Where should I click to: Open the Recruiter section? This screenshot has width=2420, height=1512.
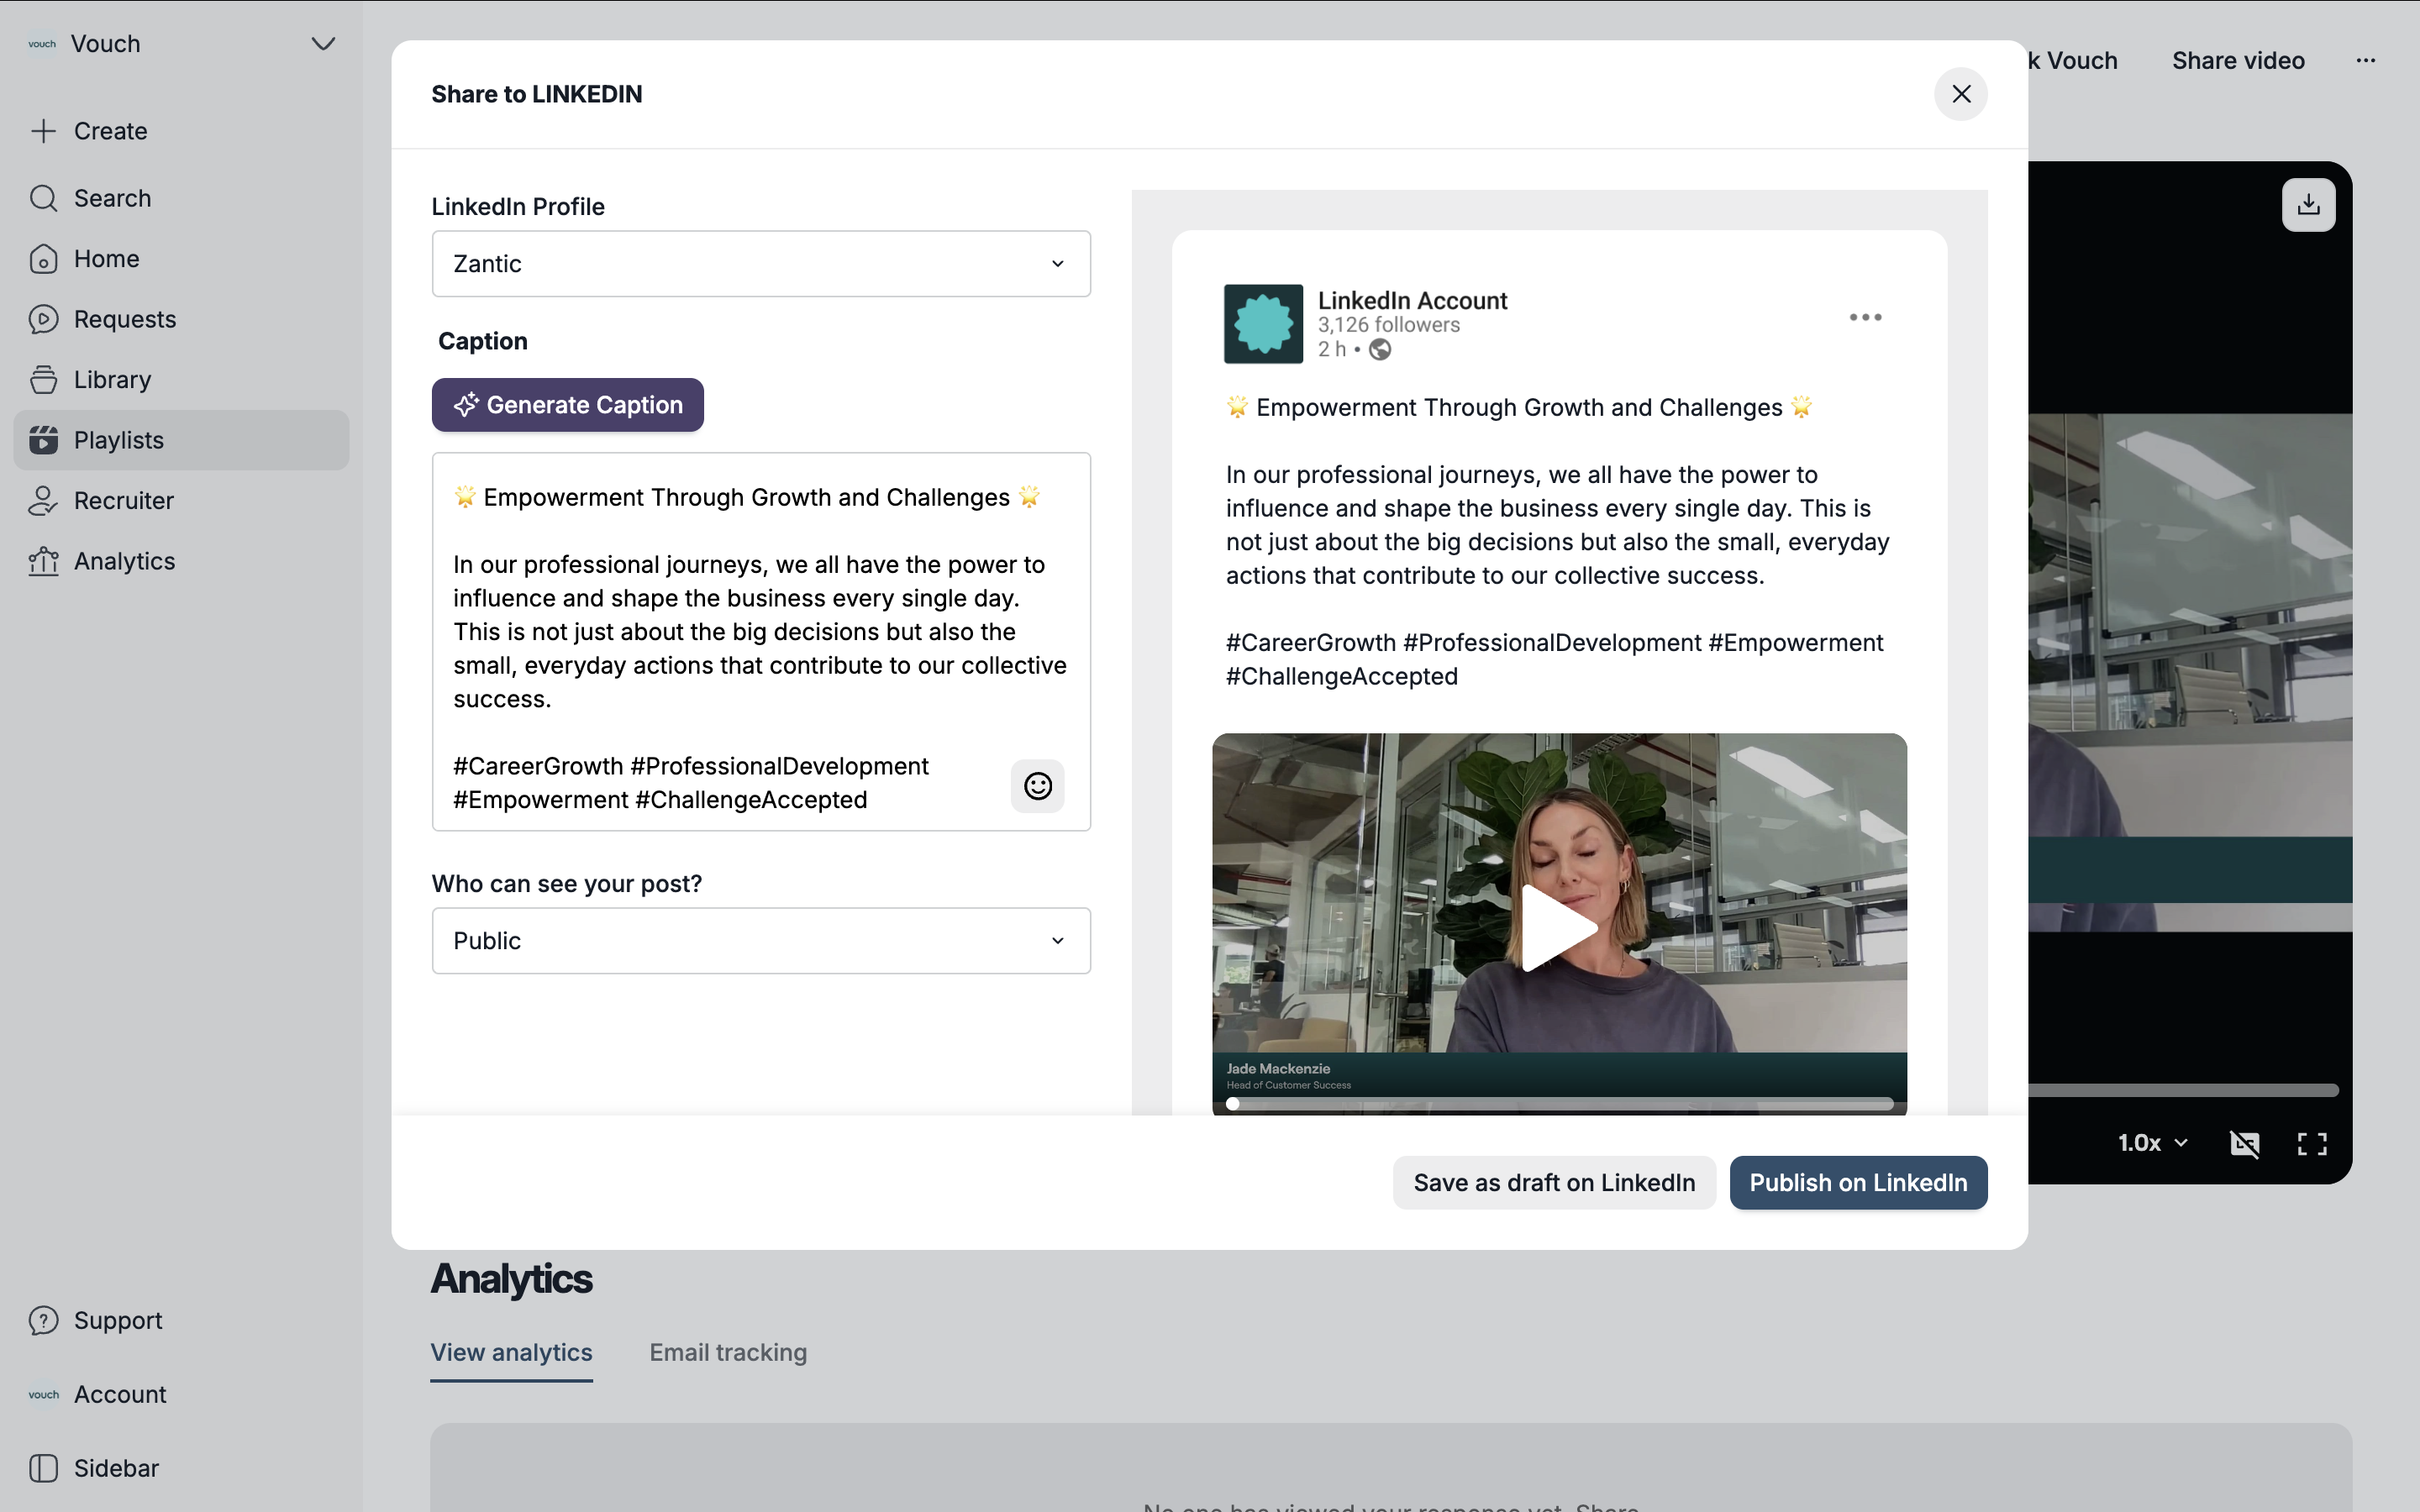click(181, 501)
